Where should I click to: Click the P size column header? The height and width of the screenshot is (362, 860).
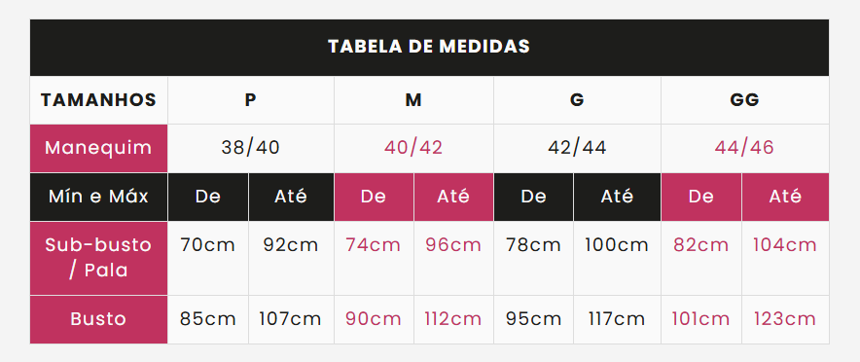(251, 100)
